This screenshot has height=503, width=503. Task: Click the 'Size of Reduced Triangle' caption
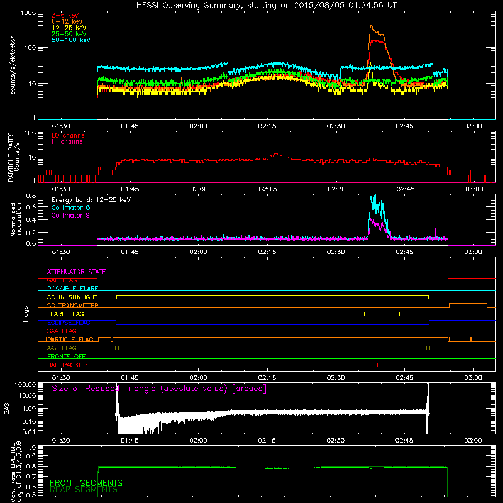coord(159,389)
